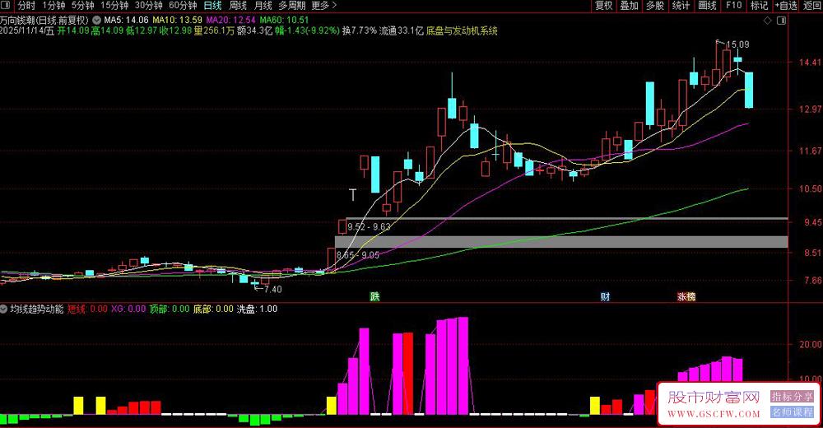The image size is (823, 428).
Task: Click the 15.09 high price label
Action: pyautogui.click(x=737, y=44)
